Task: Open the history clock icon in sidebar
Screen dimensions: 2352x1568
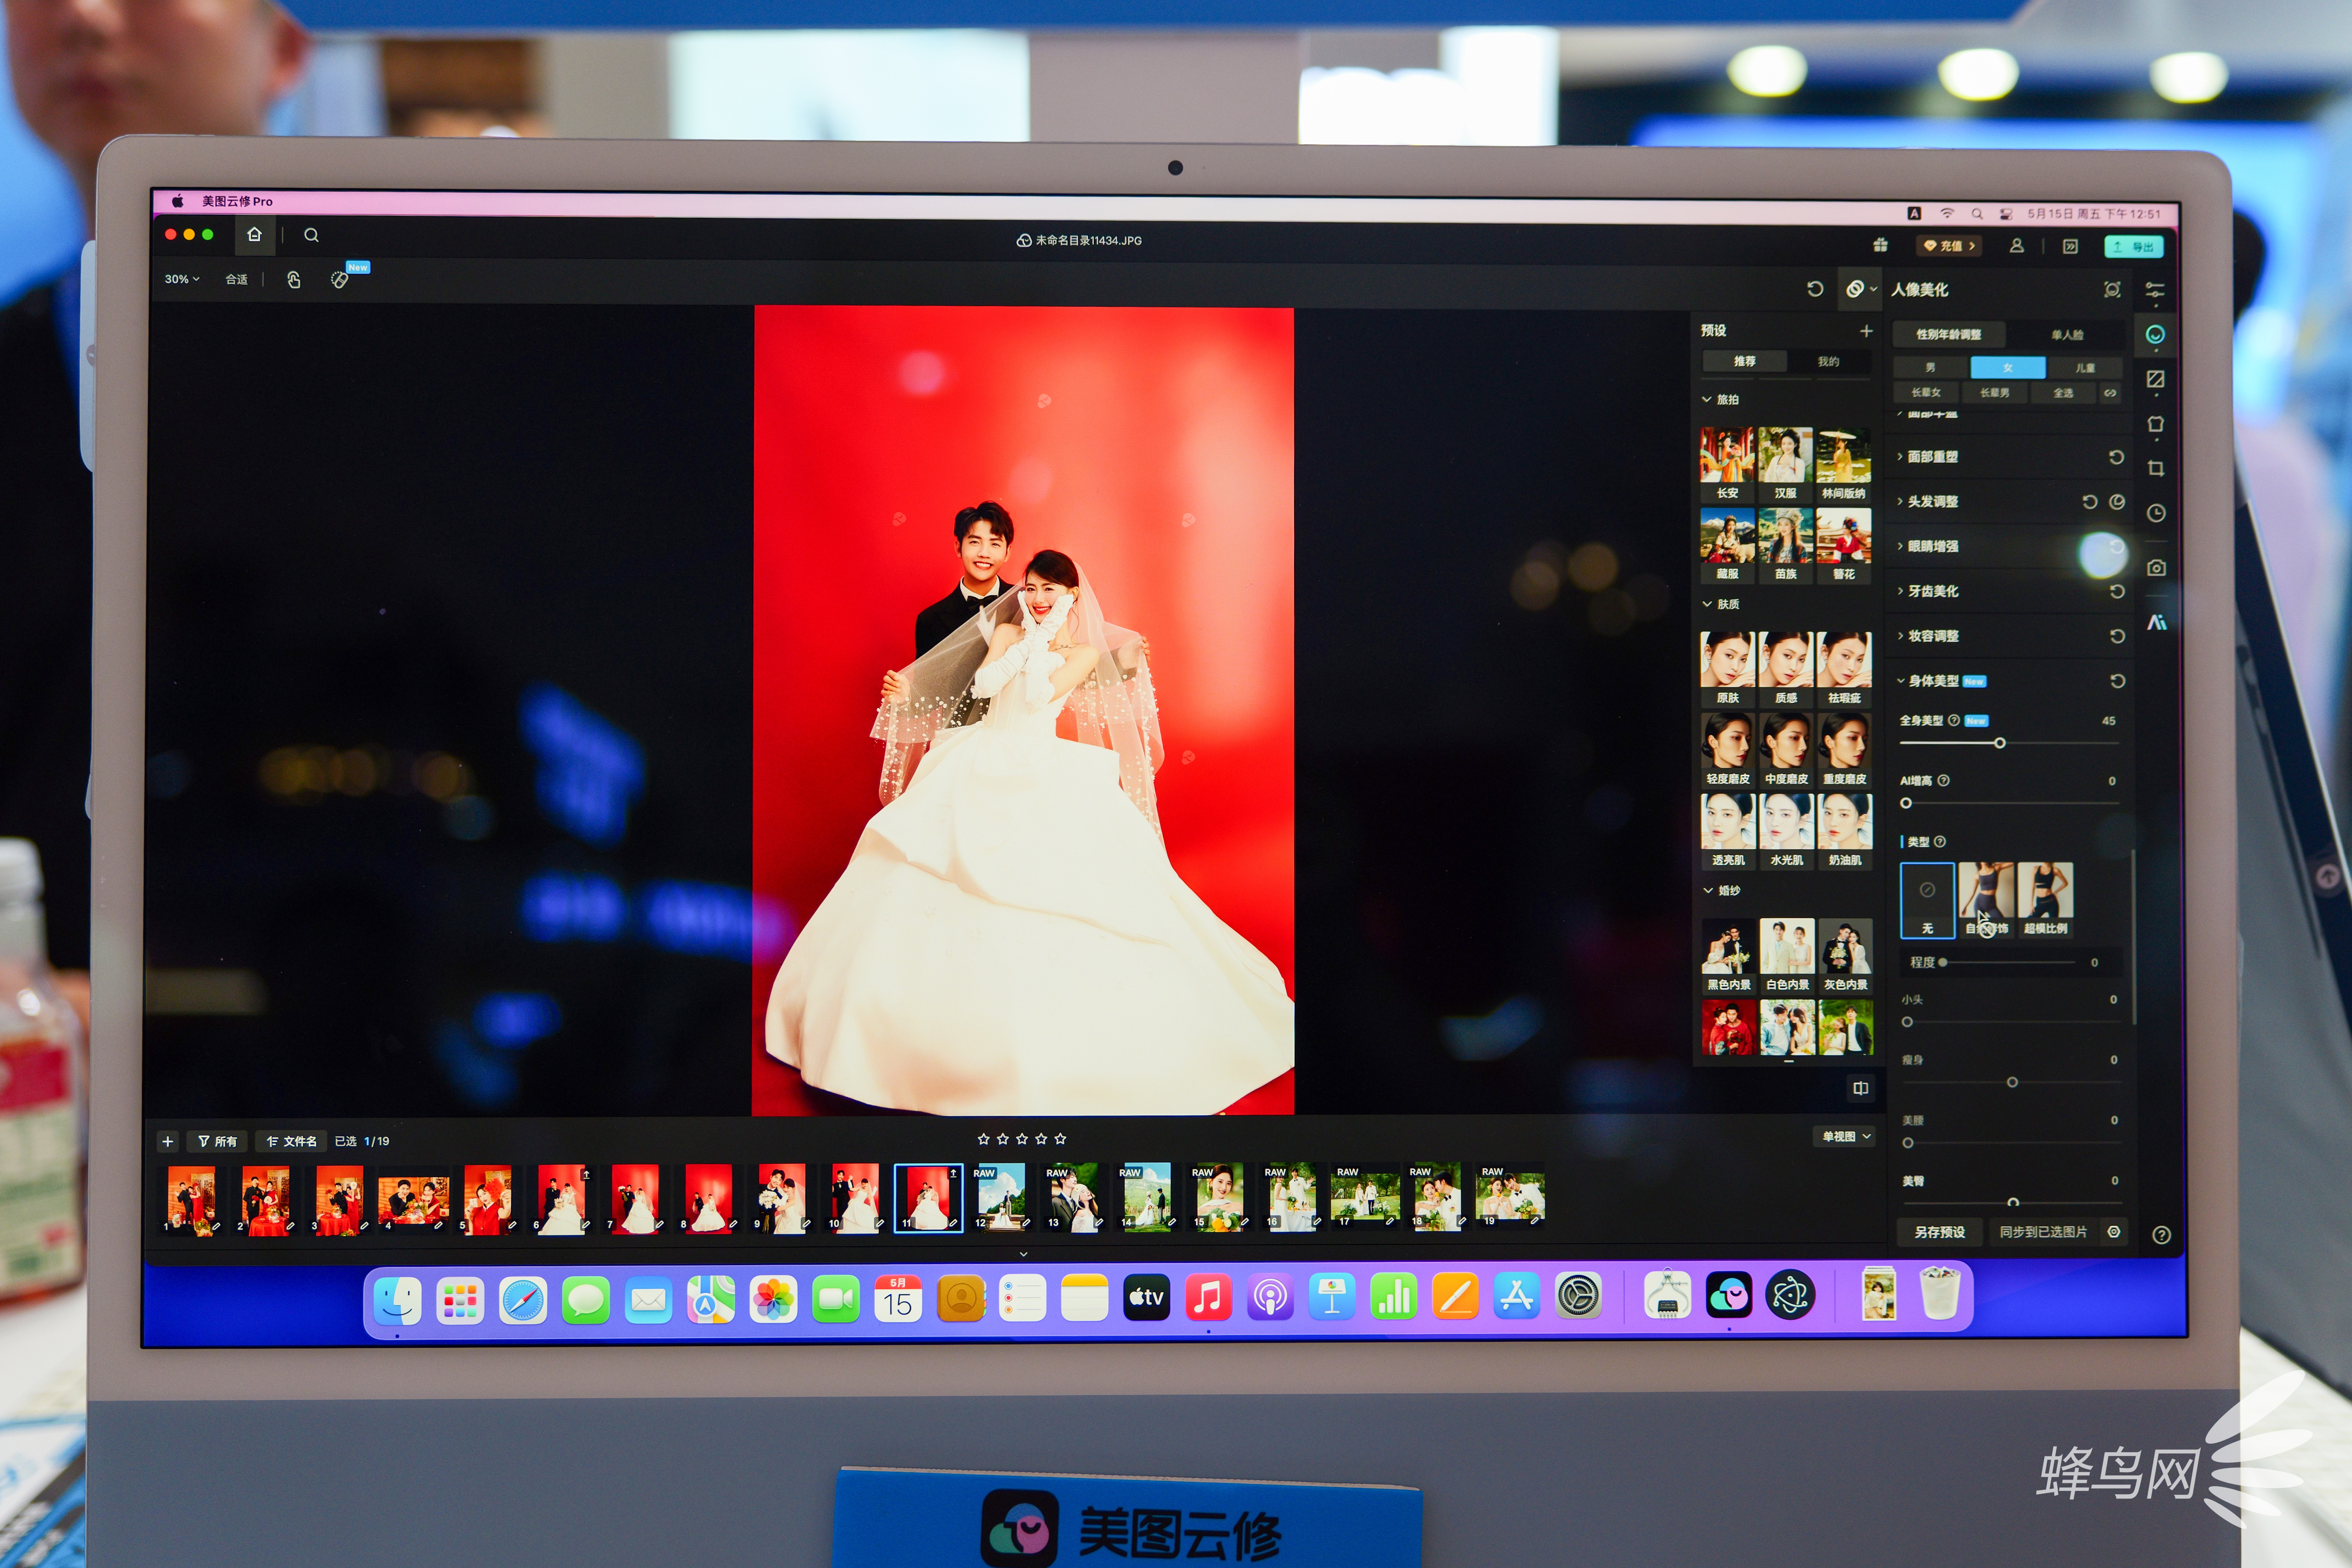Action: [2156, 513]
